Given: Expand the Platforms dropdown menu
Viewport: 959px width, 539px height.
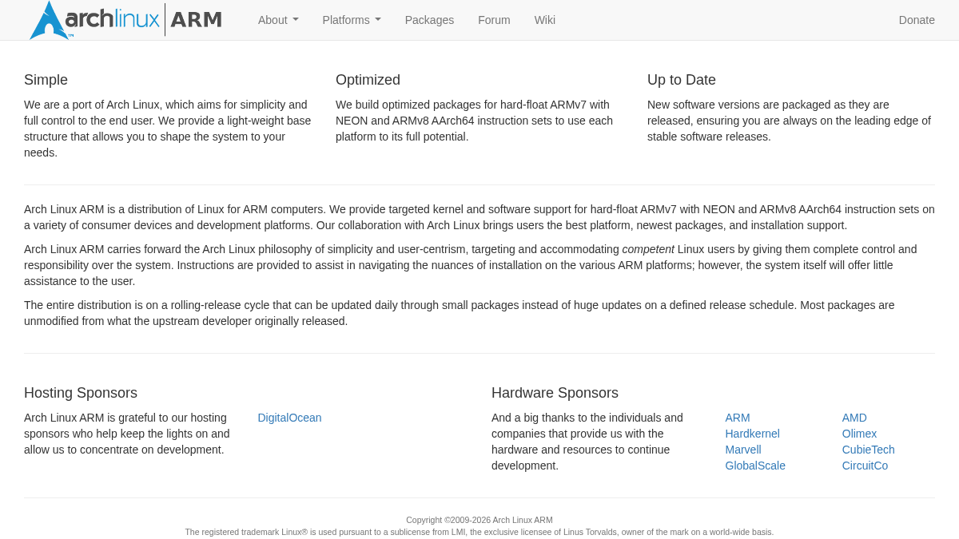Looking at the screenshot, I should click(x=352, y=20).
